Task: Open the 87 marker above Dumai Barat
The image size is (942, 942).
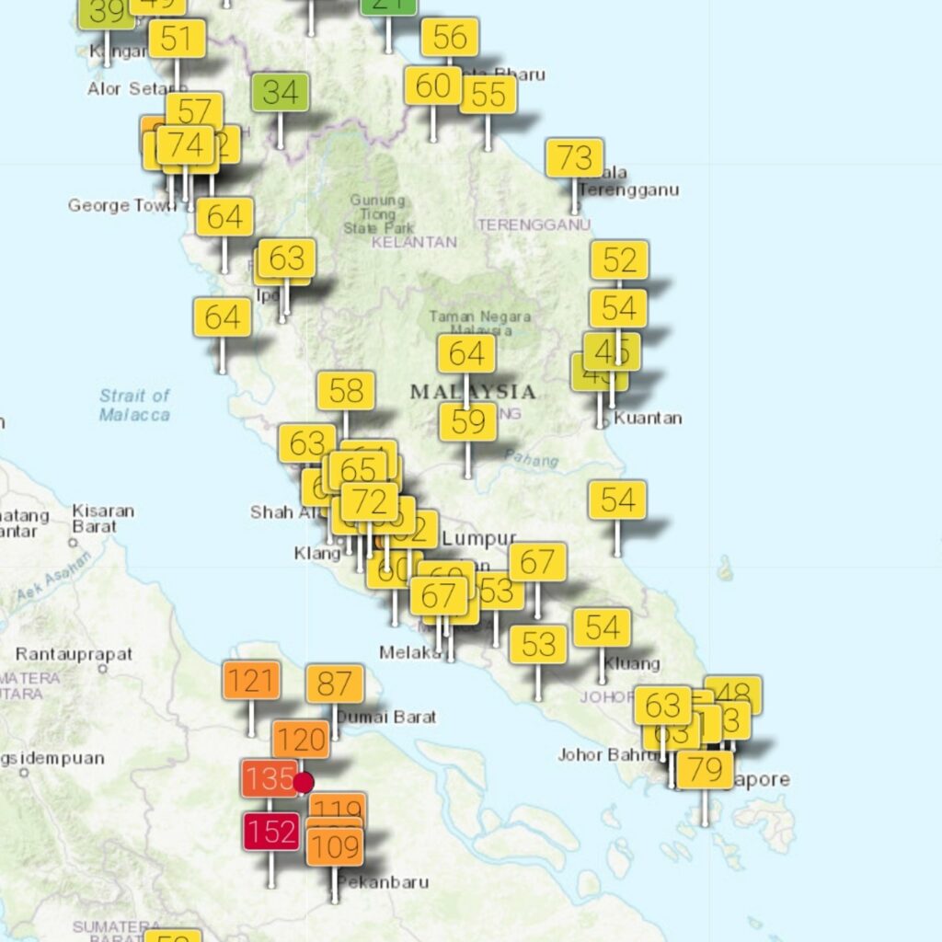Action: (335, 684)
